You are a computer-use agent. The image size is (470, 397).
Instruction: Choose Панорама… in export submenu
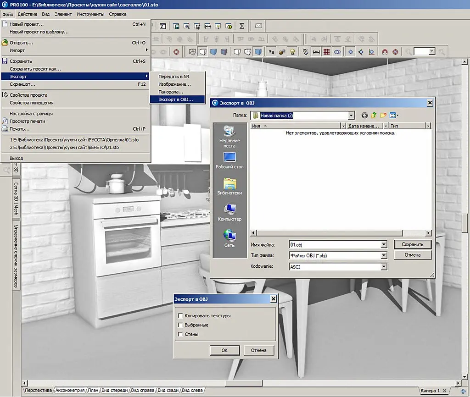177,92
